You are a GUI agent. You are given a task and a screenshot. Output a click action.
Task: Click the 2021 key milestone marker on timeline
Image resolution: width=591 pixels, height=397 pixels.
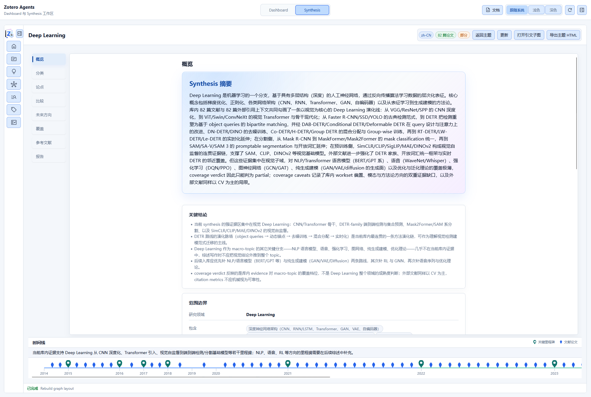(288, 363)
